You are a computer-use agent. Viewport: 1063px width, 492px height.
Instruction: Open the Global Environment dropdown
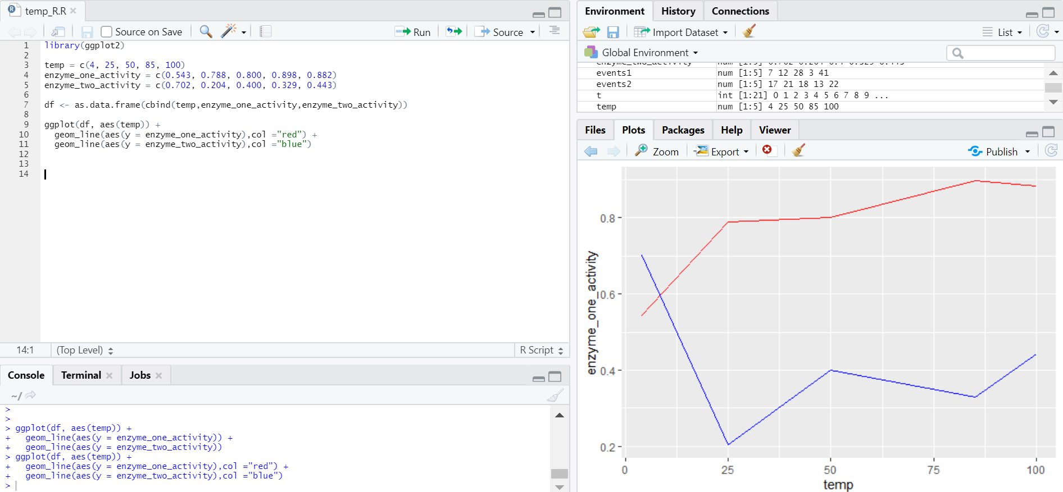point(642,52)
